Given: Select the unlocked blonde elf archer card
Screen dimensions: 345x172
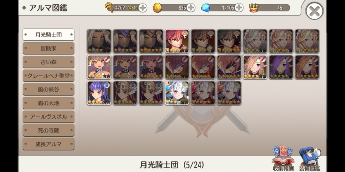Looking at the screenshot, I should click(x=255, y=67).
